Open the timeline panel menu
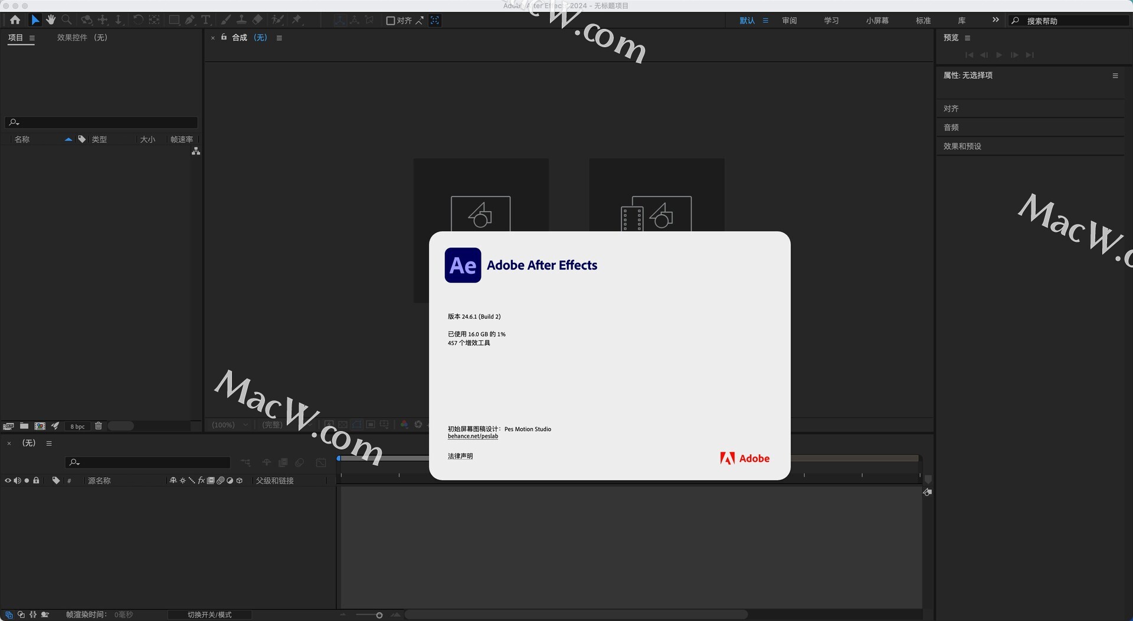 [x=49, y=443]
